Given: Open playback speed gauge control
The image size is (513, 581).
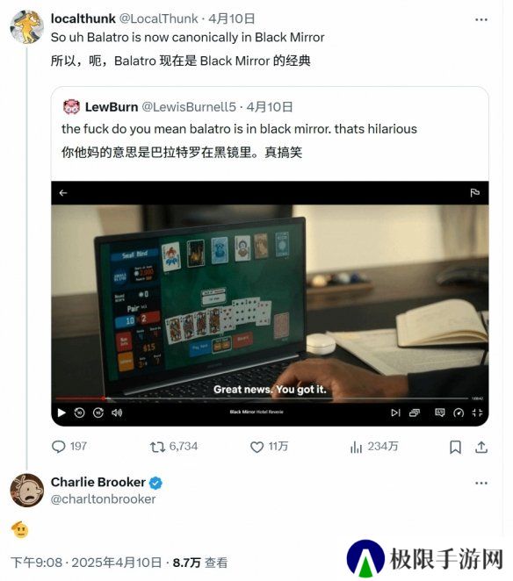Looking at the screenshot, I should tap(459, 412).
